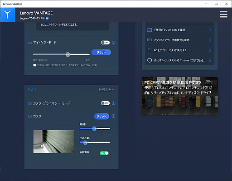
Task: Enable Camera Privacy Mode switch
Action: point(105,103)
